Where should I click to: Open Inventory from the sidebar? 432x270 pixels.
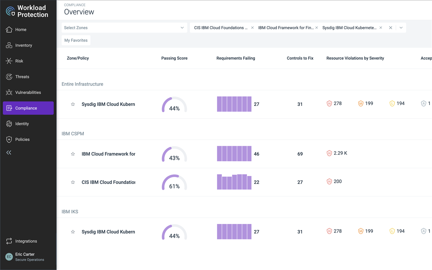coord(23,45)
